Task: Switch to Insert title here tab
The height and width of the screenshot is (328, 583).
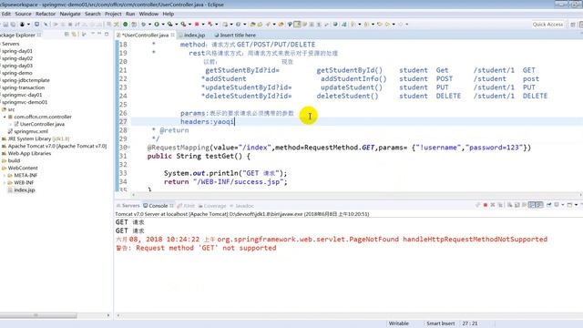Action: coord(235,35)
